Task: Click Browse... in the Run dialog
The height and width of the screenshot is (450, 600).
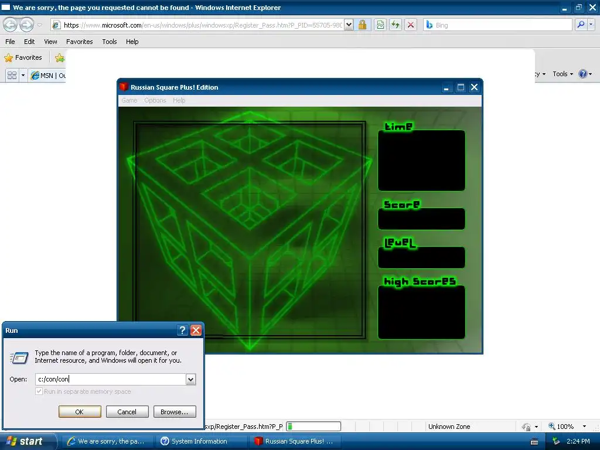Action: click(x=175, y=412)
